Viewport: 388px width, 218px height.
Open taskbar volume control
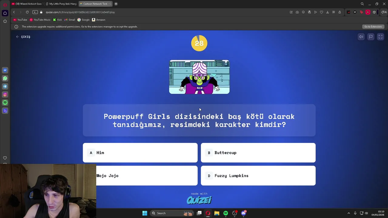366,213
